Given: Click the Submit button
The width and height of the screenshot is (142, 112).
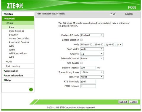Looking at the screenshot, I should click(x=123, y=102).
